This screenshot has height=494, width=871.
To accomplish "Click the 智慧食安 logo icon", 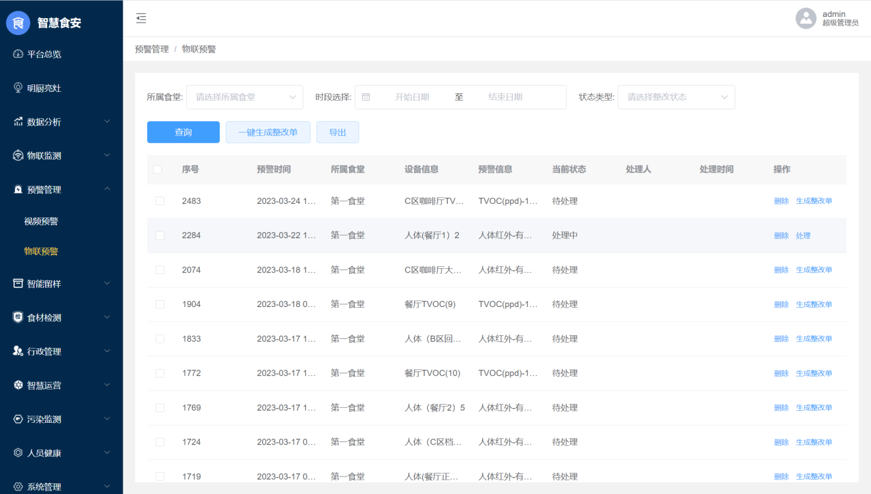I will pos(18,23).
